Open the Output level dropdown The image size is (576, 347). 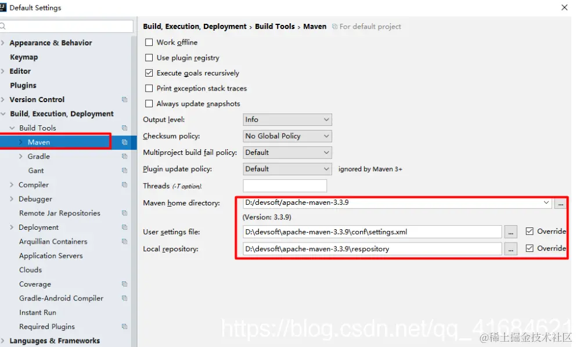point(287,120)
